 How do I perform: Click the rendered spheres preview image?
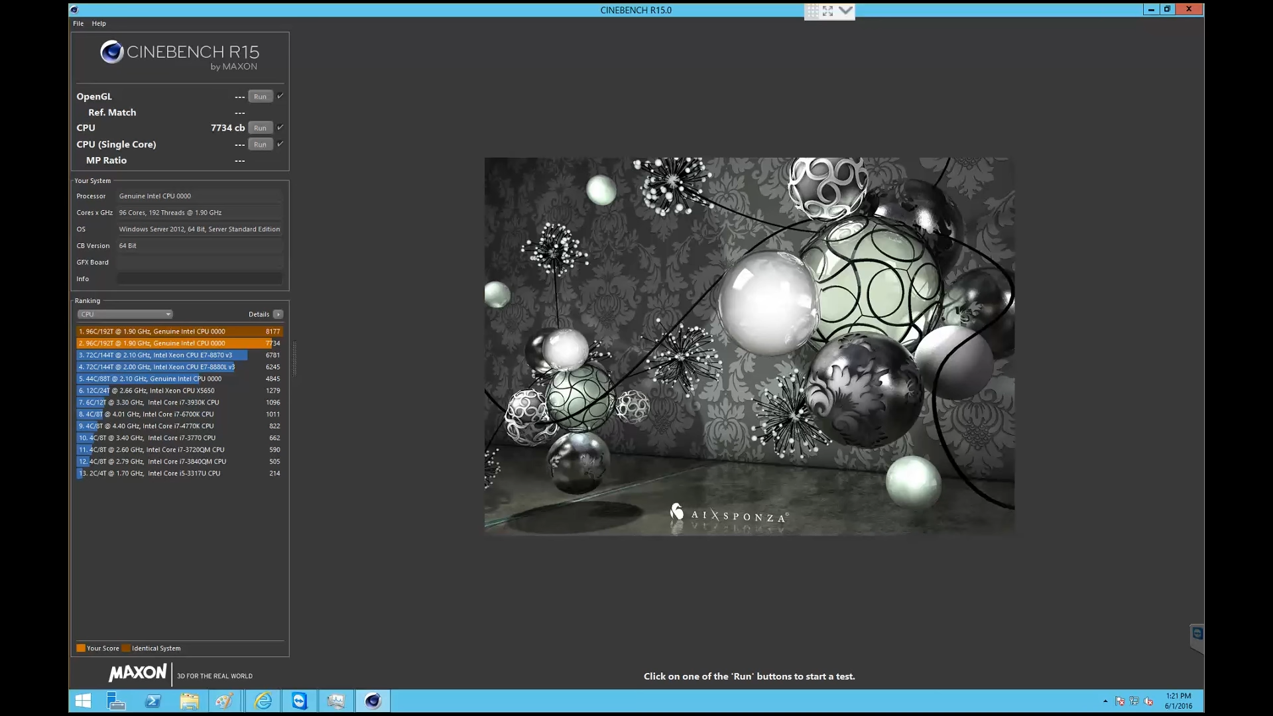(749, 346)
